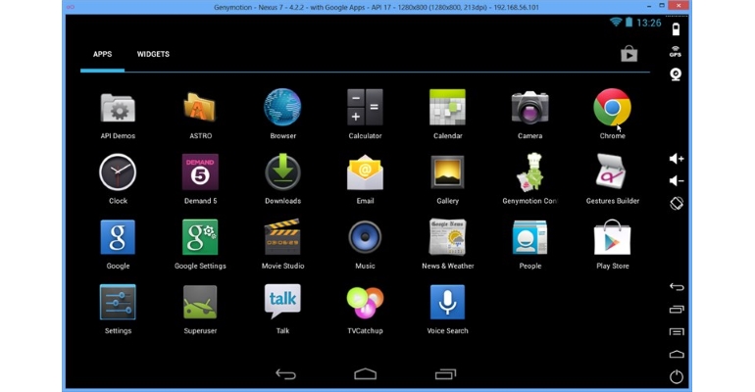Click Genymotion's battery widget icon
This screenshot has height=392, width=755.
[676, 29]
